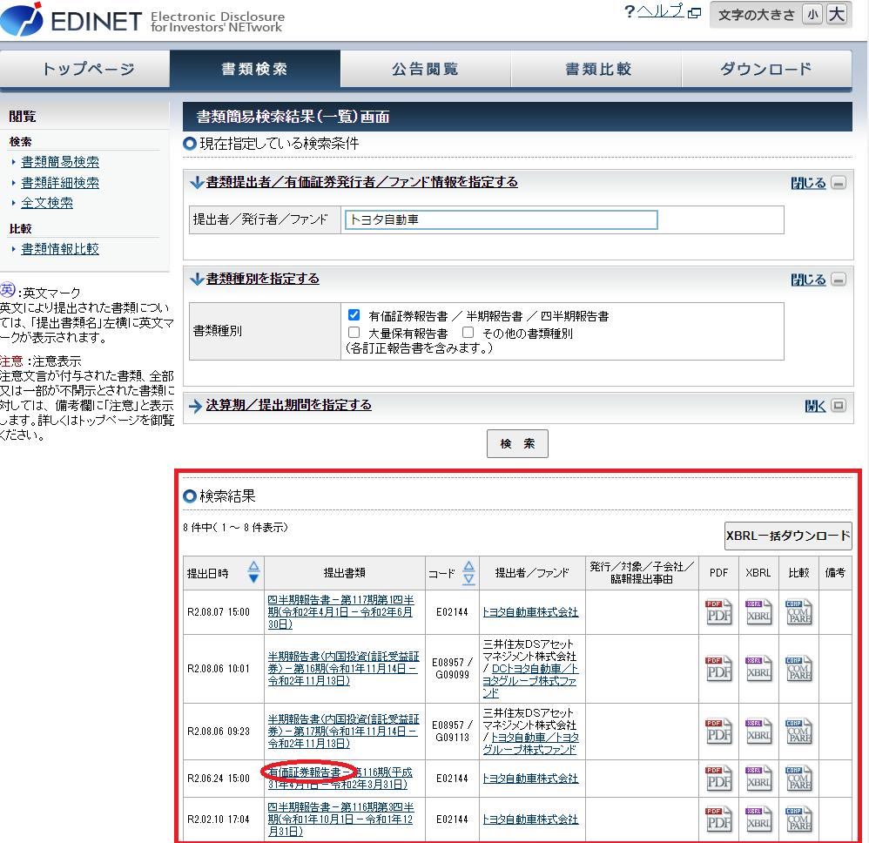Open トヨタ自動車／トヨタグループ株式ファンド link in the 09:23 row
Viewport: 869px width, 843px height.
[531, 743]
